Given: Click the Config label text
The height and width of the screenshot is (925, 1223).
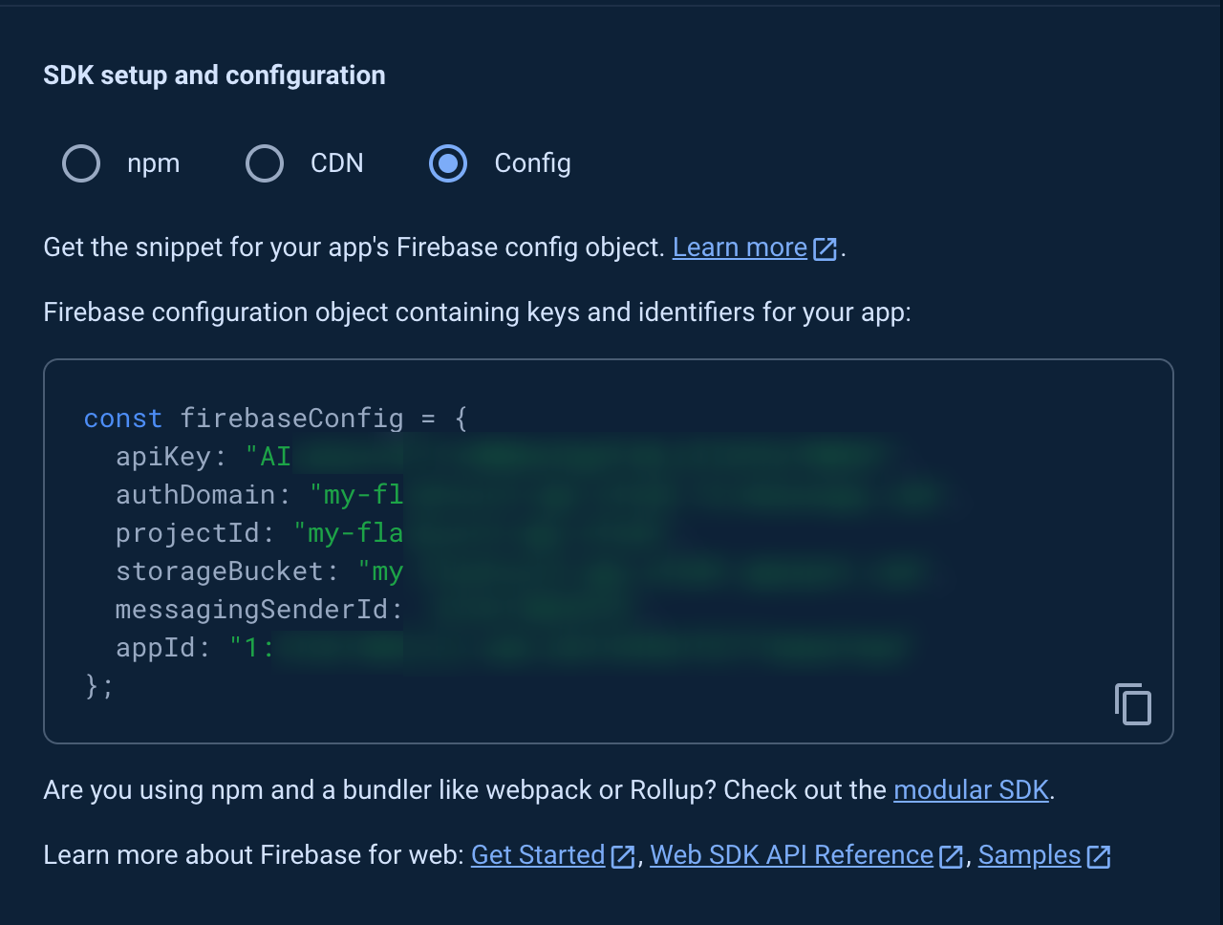Looking at the screenshot, I should [x=532, y=163].
